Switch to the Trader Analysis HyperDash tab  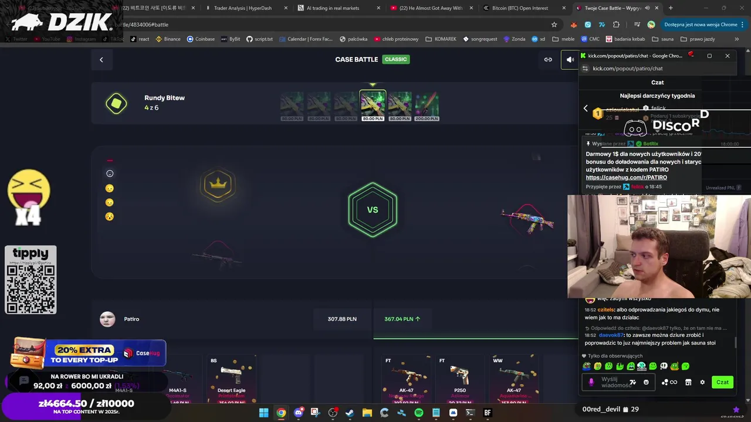(x=247, y=8)
